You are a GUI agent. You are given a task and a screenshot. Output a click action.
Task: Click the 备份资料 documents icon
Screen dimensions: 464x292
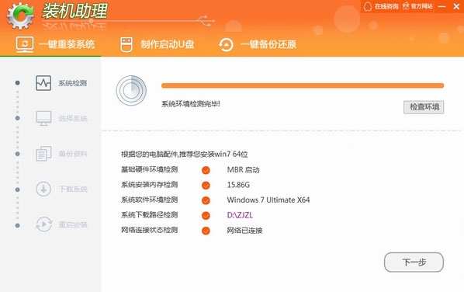pos(43,154)
